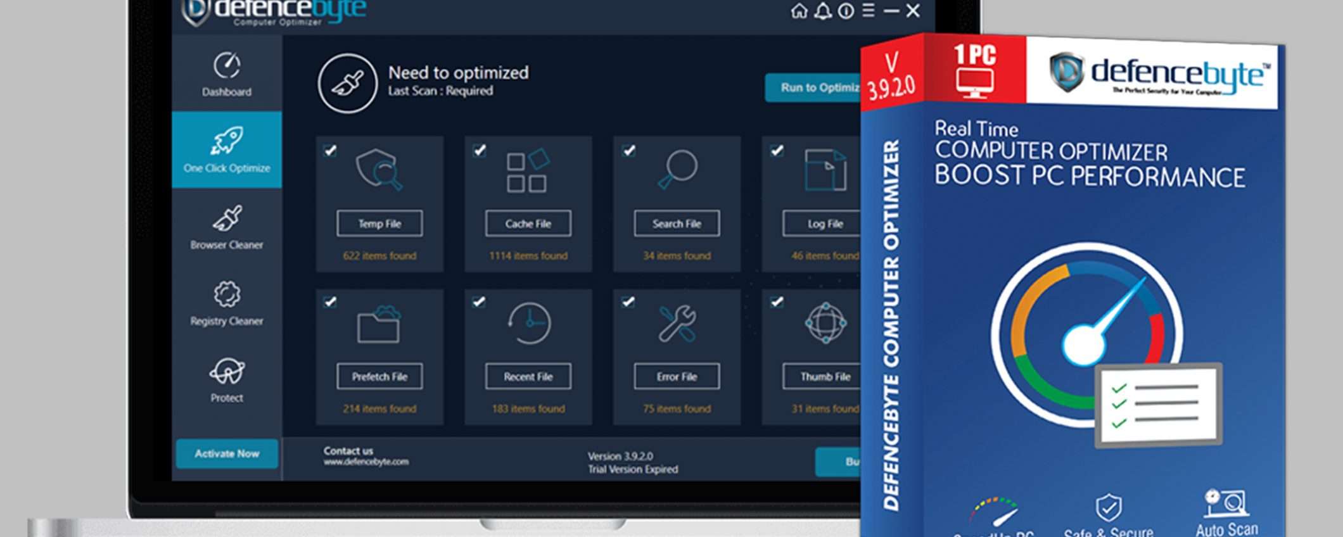Screen dimensions: 1343x537
Task: Click the Error File wrench icon
Action: pyautogui.click(x=677, y=324)
